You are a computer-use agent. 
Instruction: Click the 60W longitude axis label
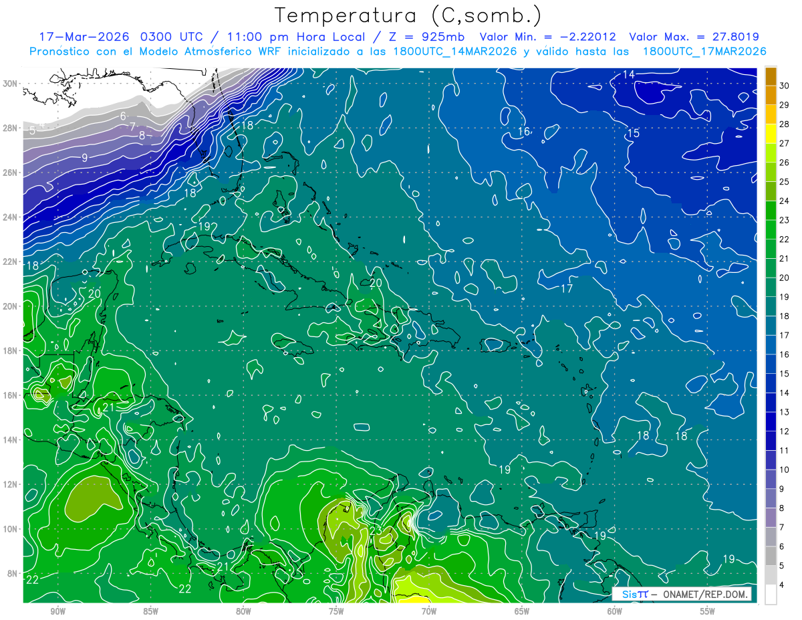point(615,612)
